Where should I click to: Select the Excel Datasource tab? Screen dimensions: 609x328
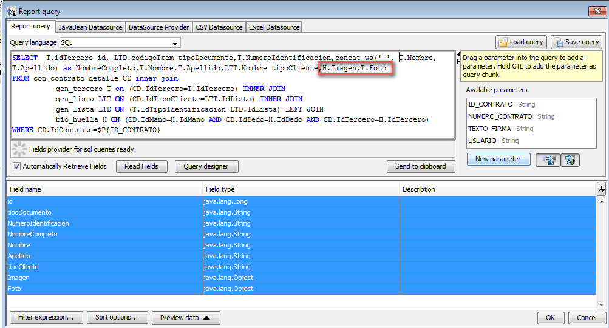[274, 27]
